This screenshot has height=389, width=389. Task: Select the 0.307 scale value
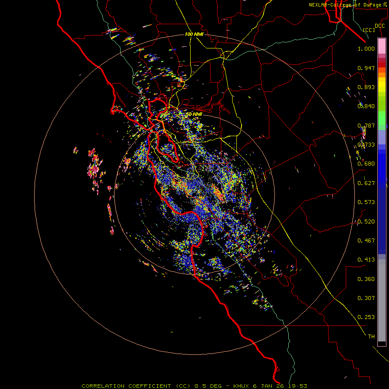366,298
